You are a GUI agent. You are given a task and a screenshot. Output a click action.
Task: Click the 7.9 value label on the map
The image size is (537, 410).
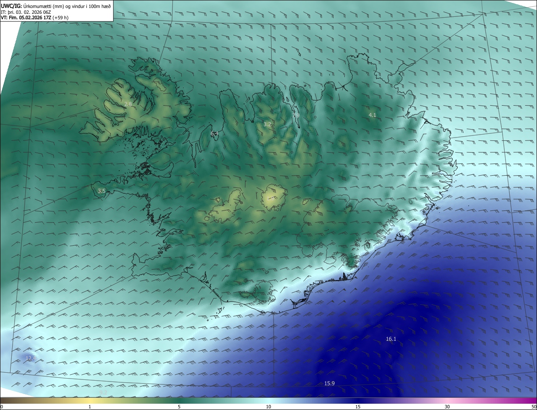(x=296, y=115)
